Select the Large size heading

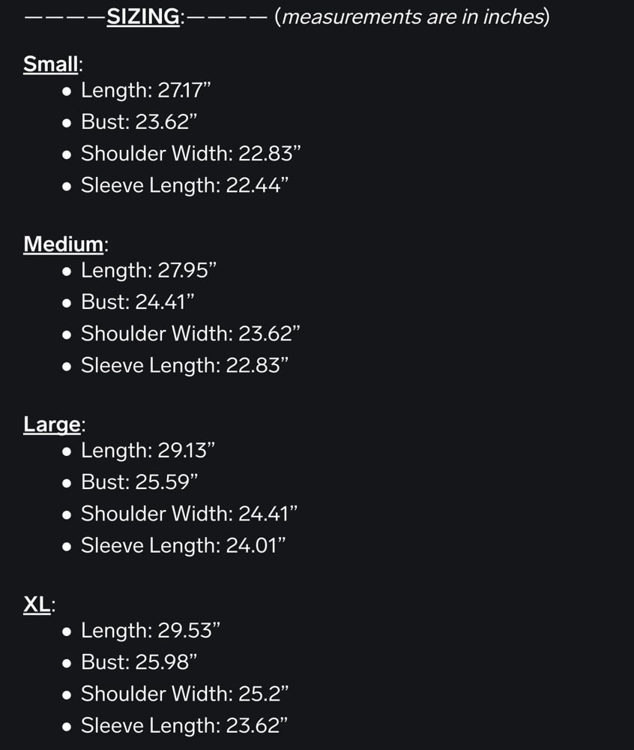(x=52, y=424)
